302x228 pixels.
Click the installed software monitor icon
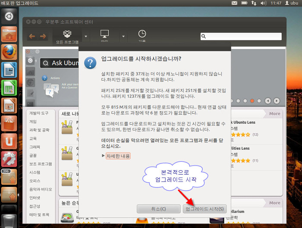tap(104, 34)
